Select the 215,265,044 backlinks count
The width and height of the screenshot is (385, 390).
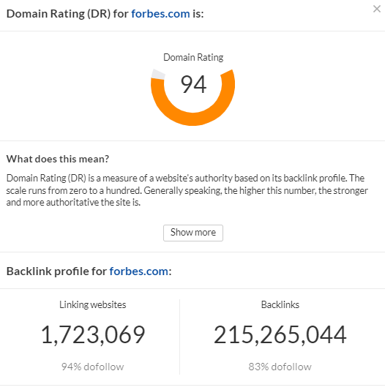pos(280,335)
